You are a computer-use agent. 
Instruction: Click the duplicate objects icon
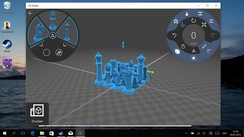coord(177,51)
